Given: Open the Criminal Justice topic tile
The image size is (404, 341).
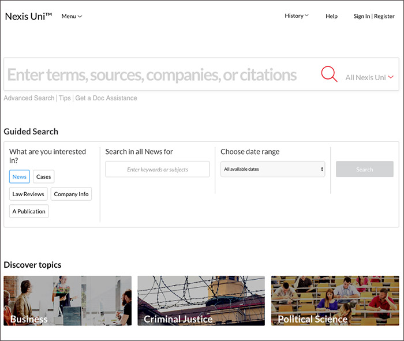Looking at the screenshot, I should coord(201,301).
